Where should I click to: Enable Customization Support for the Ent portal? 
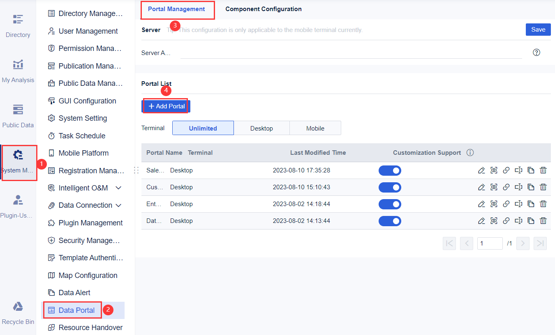coord(390,204)
